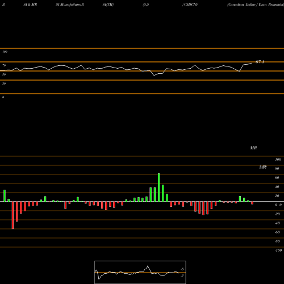Viewport: 284px width, 284px height.
Task: Click the SI & MR header label
Action: [x=30, y=5]
